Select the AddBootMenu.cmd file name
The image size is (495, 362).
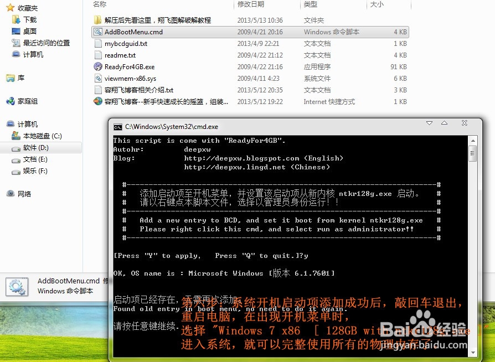click(133, 32)
